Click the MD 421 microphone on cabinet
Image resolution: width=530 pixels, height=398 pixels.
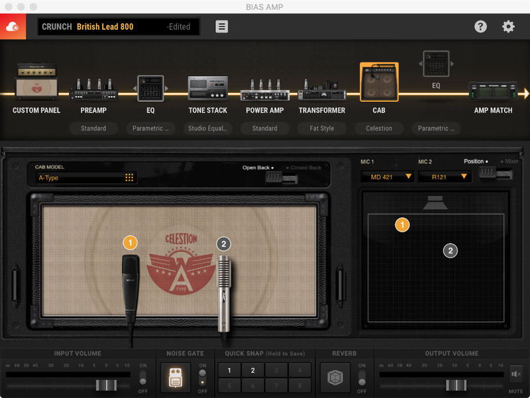click(x=131, y=289)
